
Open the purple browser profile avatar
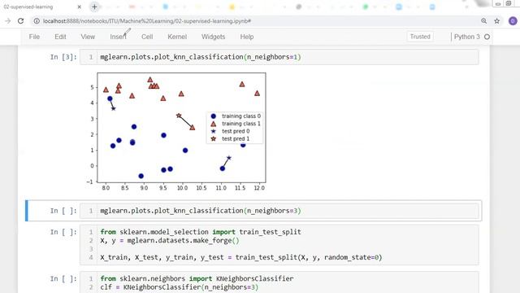(x=513, y=21)
